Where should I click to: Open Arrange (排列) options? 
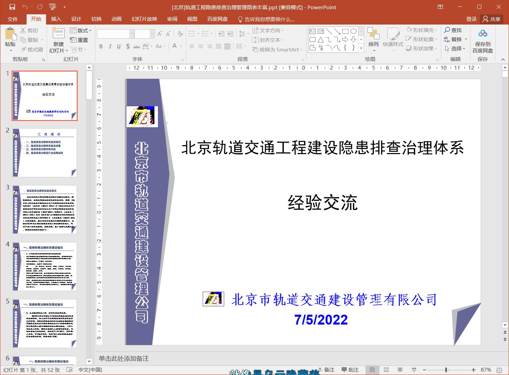[374, 39]
